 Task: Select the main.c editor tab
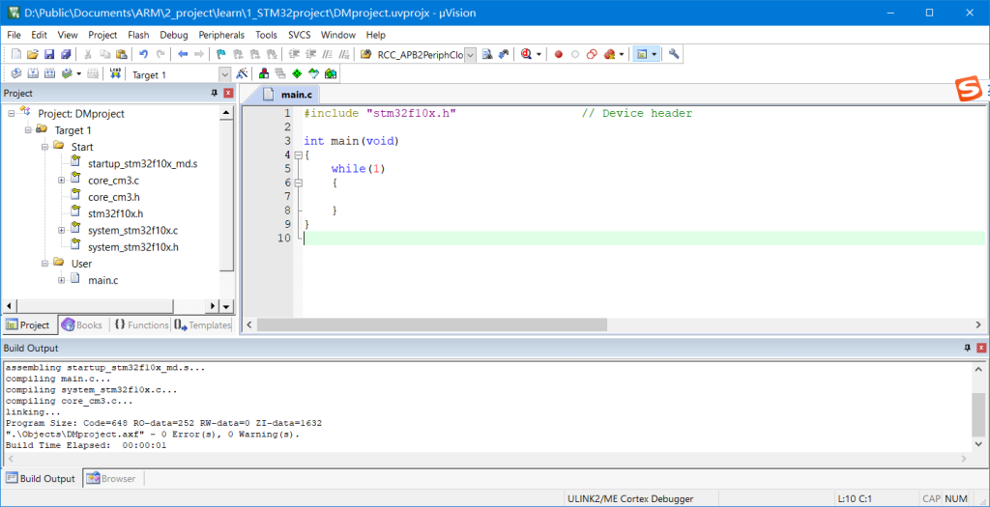click(288, 95)
